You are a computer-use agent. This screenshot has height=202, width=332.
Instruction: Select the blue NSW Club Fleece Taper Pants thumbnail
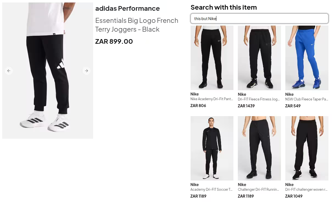coord(307,58)
